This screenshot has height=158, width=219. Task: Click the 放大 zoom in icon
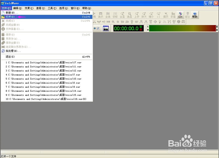pyautogui.click(x=144, y=15)
